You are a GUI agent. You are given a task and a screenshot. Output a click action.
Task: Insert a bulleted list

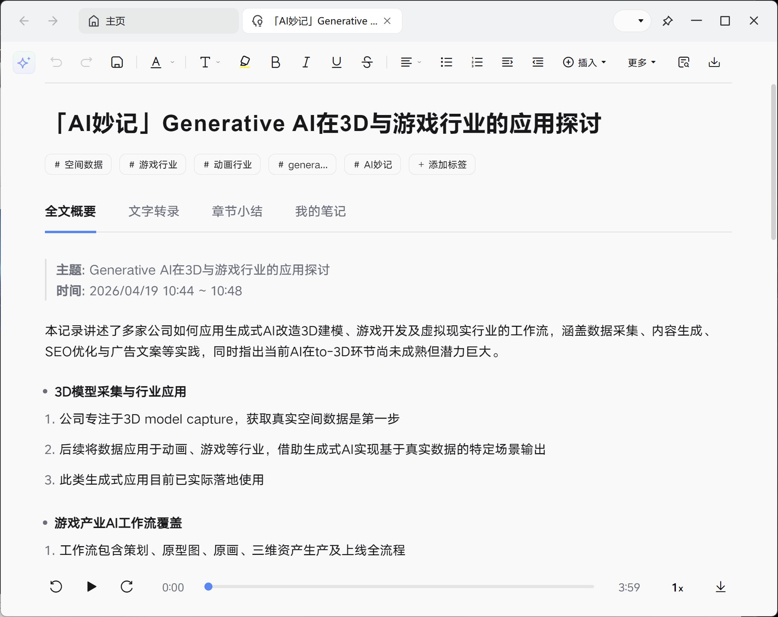click(446, 62)
